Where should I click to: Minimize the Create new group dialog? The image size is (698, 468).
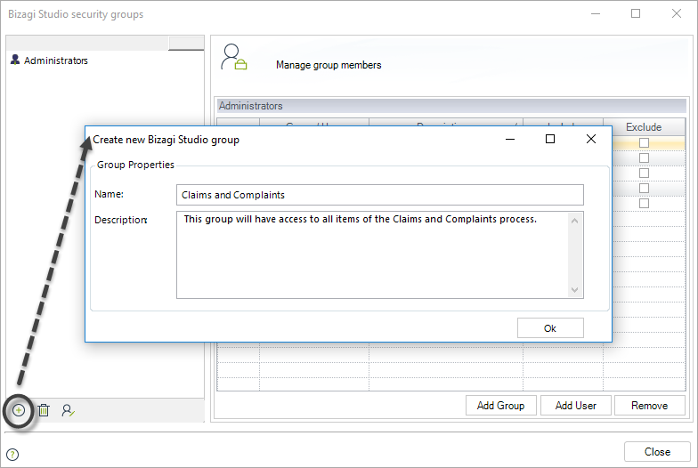[x=510, y=139]
